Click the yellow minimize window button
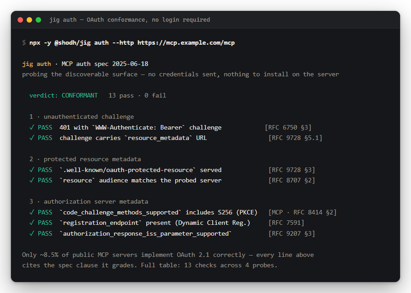Image resolution: width=411 pixels, height=293 pixels. [29, 20]
